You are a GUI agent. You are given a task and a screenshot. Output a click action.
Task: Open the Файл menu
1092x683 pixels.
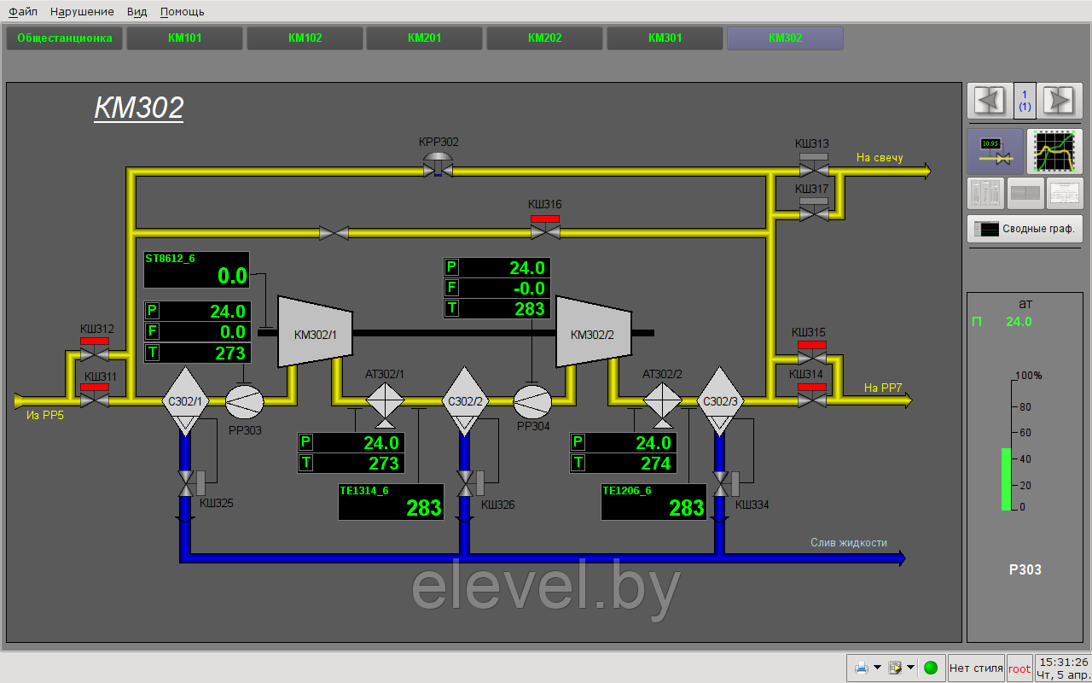(x=23, y=11)
